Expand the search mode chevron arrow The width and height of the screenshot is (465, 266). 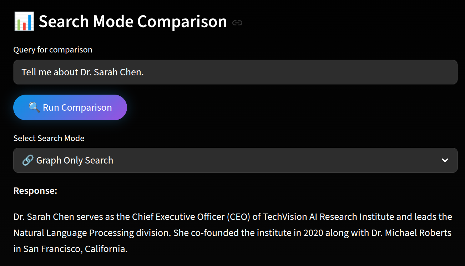click(x=445, y=160)
